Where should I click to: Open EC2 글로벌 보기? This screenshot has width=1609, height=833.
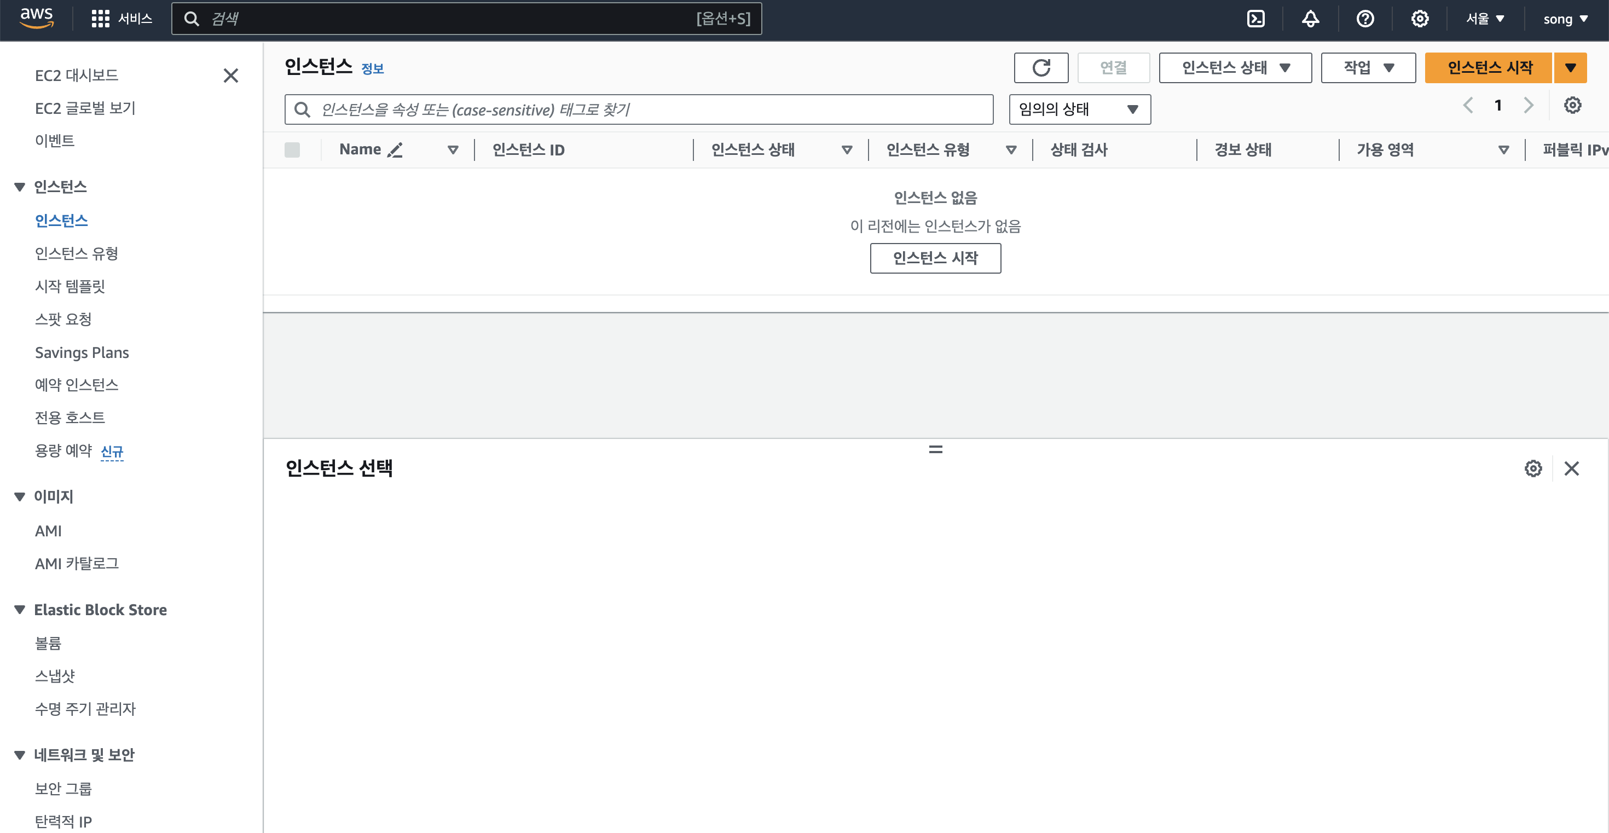point(85,108)
